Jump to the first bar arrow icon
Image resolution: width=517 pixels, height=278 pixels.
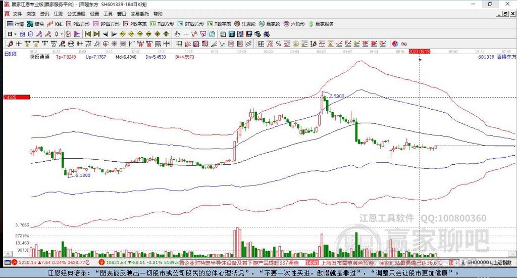point(88,34)
